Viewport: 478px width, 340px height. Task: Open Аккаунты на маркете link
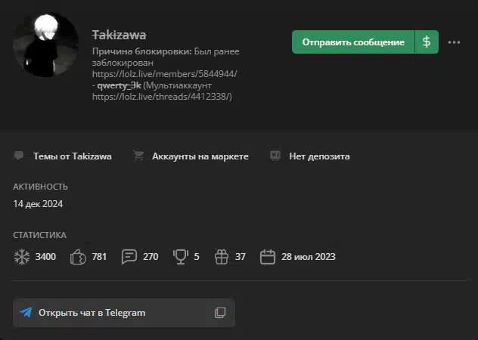[x=200, y=156]
